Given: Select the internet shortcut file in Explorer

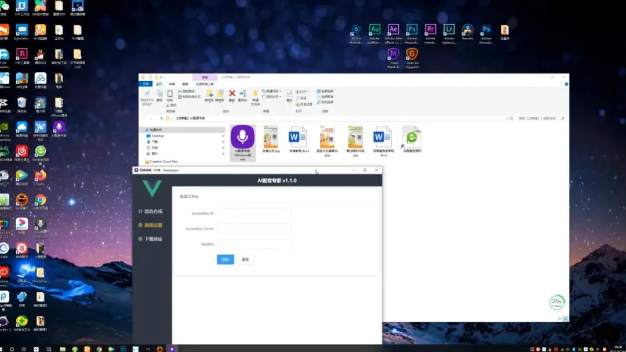Looking at the screenshot, I should click(x=412, y=139).
